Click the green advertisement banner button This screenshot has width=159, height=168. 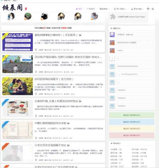tap(132, 115)
